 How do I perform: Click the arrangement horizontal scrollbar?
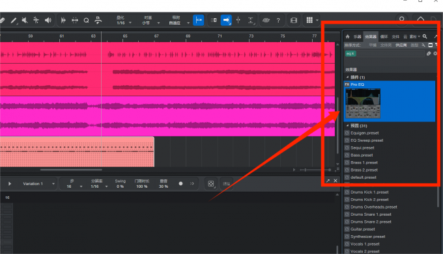[70, 170]
